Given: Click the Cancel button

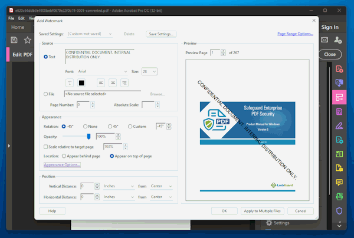Looking at the screenshot, I should point(300,211).
